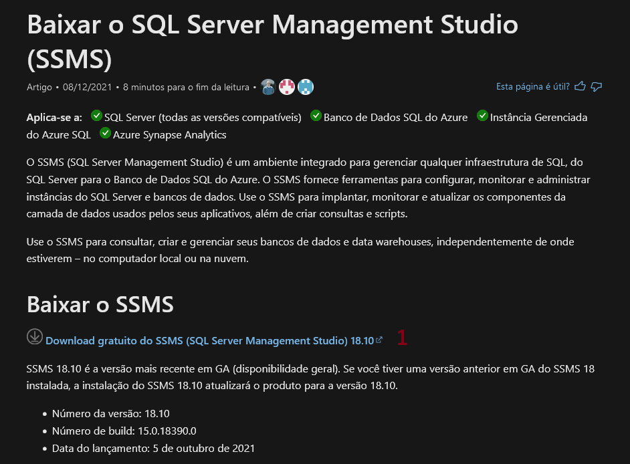
Task: Click the green check beside Azure Synapse Analytics
Action: pyautogui.click(x=105, y=133)
